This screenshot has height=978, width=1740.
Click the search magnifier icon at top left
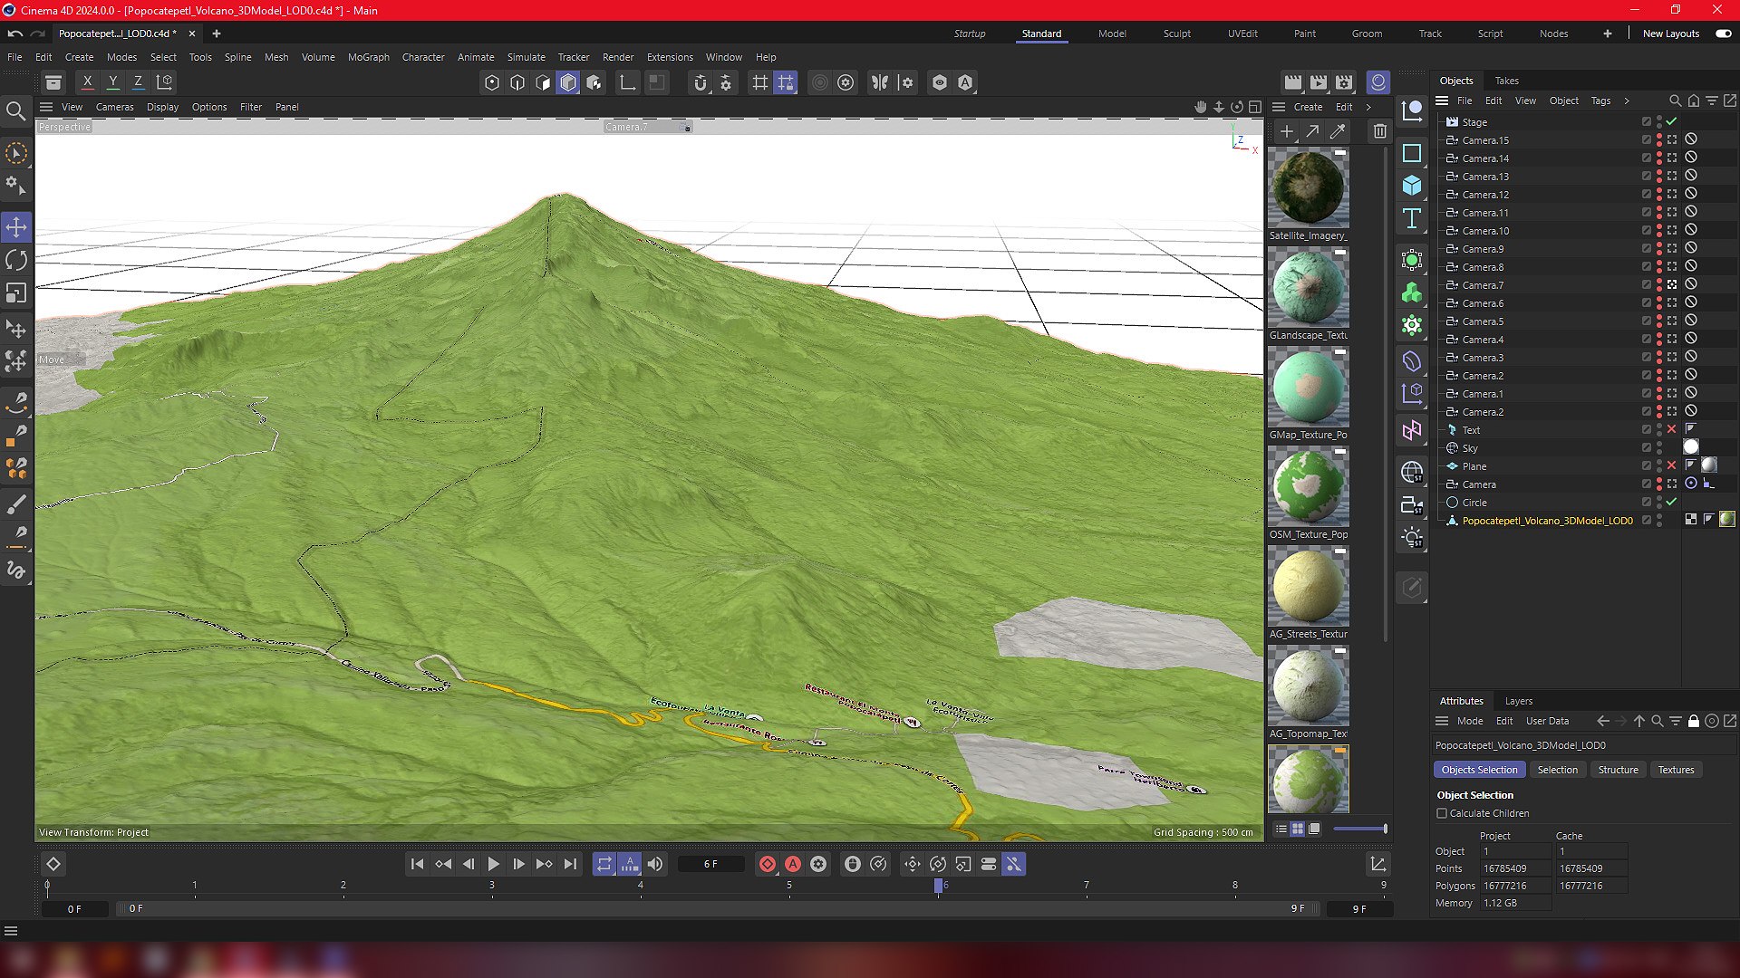[16, 111]
